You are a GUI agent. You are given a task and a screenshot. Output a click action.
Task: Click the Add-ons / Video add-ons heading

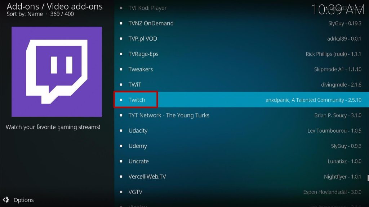tap(55, 6)
